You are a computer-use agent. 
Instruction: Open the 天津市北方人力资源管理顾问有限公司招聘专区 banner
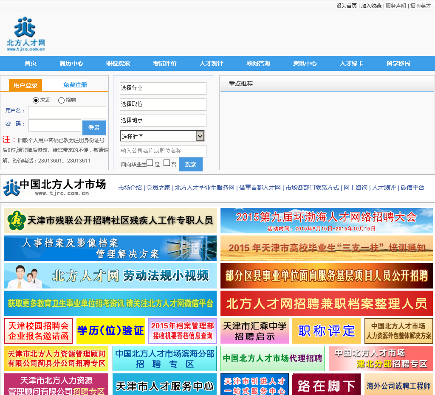pyautogui.click(x=56, y=384)
